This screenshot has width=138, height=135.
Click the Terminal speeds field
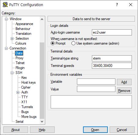coord(112,66)
